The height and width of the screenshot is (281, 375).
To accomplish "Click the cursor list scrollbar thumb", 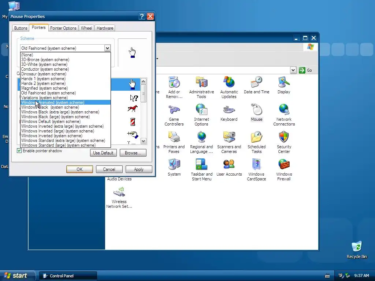I will coord(144,93).
